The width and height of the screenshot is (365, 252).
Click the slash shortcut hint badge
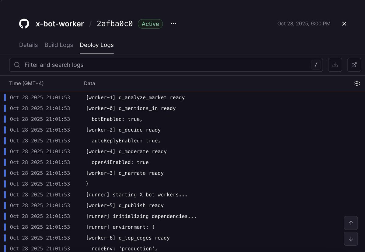[316, 65]
